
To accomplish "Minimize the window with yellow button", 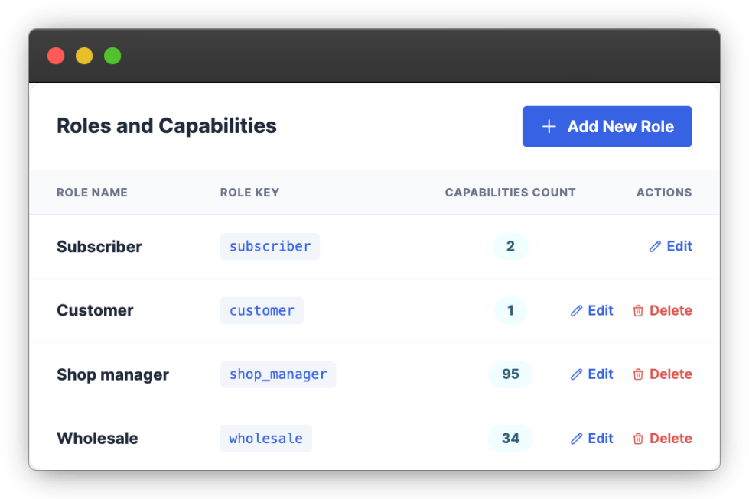I will click(x=84, y=56).
